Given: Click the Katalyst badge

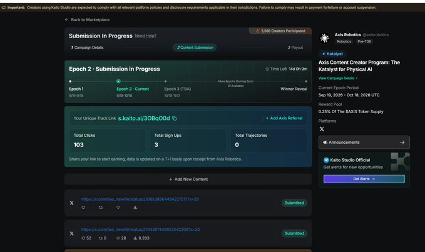Looking at the screenshot, I should click(x=332, y=54).
